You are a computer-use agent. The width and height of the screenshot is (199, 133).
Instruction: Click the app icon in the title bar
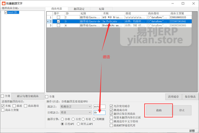(3, 3)
